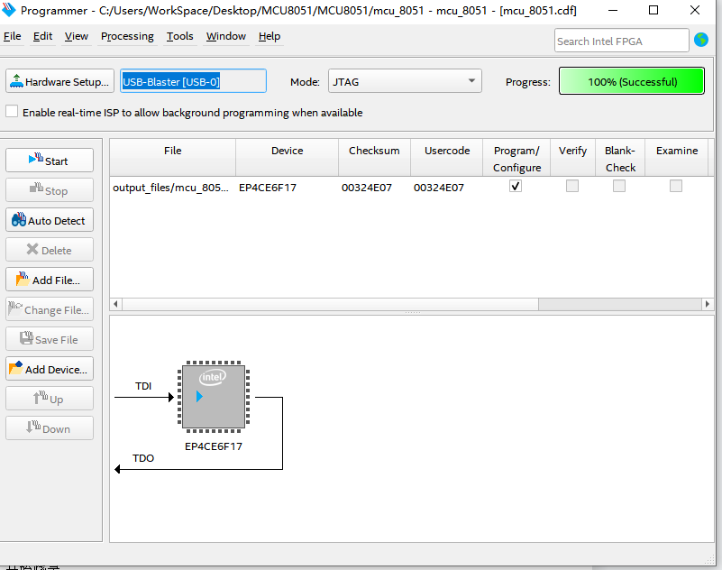Click the Programmer icon in title bar
The image size is (722, 570).
tap(9, 10)
